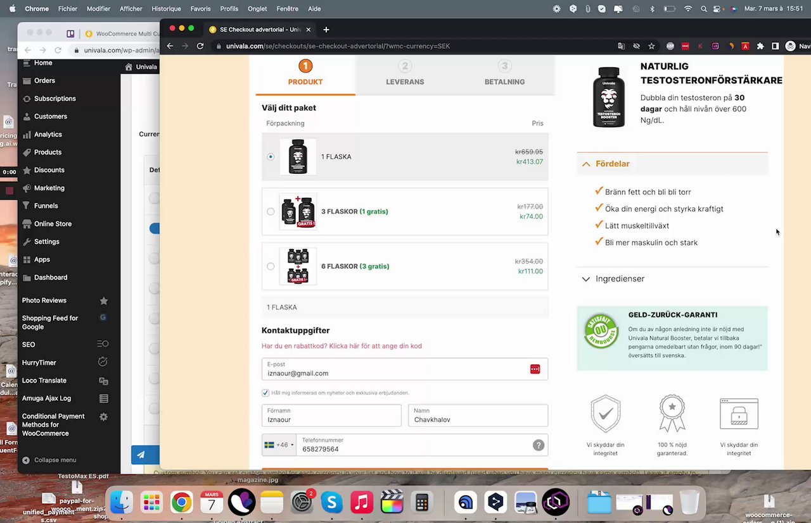Open Spotlight search in menu bar
Screen dimensions: 811x523
coord(704,9)
